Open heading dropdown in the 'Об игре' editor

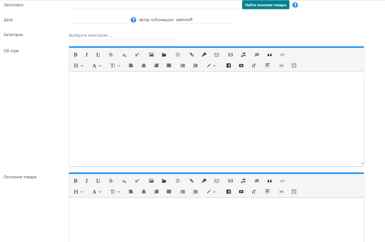[78, 66]
